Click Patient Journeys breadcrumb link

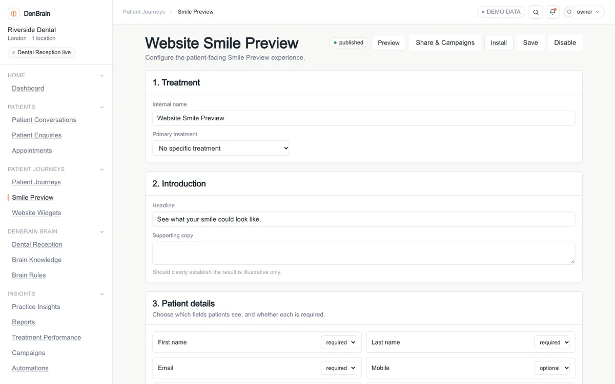144,12
